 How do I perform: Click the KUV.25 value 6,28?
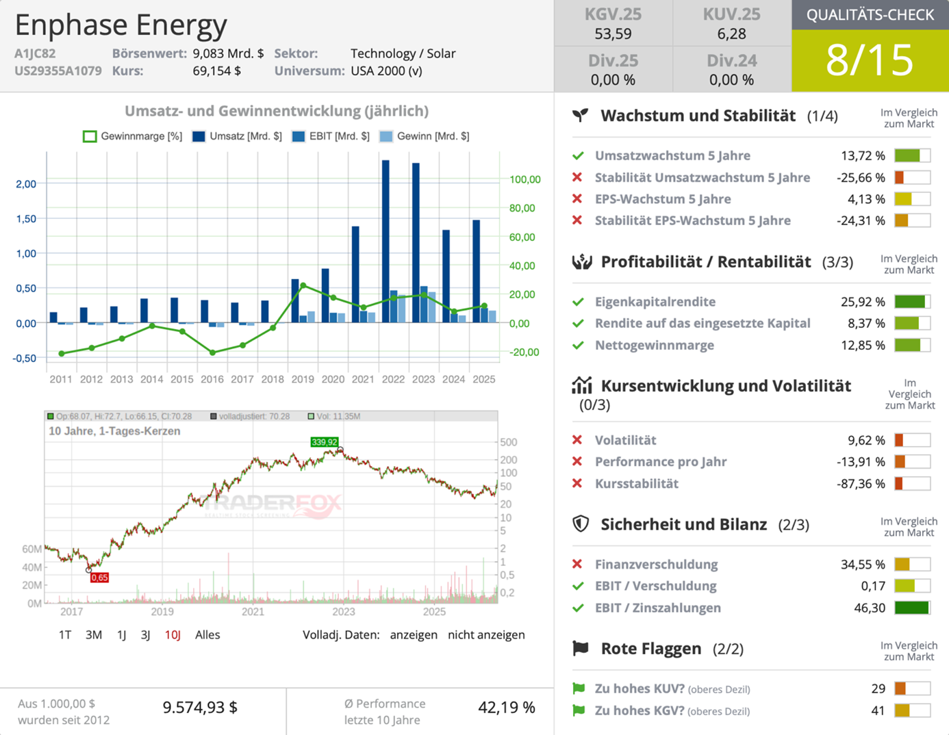click(732, 34)
